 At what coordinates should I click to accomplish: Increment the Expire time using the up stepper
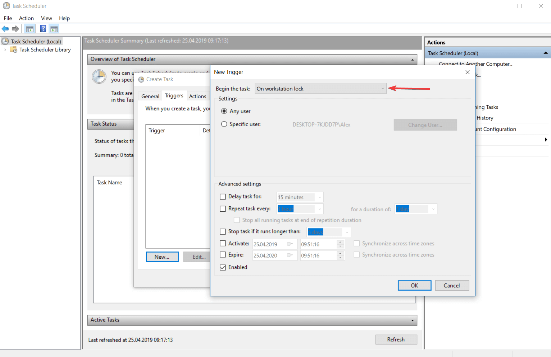pos(340,254)
